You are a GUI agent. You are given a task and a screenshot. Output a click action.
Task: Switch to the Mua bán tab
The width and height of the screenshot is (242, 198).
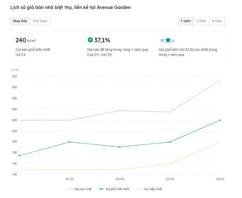tap(20, 21)
